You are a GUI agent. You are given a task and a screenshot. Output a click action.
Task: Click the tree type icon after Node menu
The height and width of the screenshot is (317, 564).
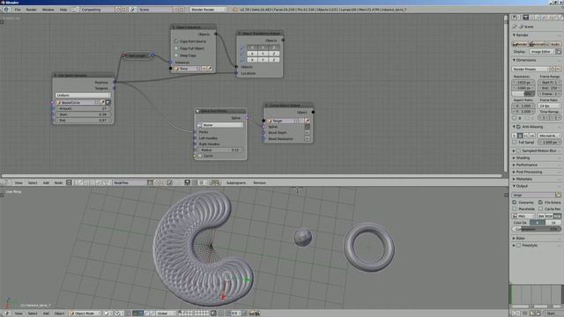(69, 183)
